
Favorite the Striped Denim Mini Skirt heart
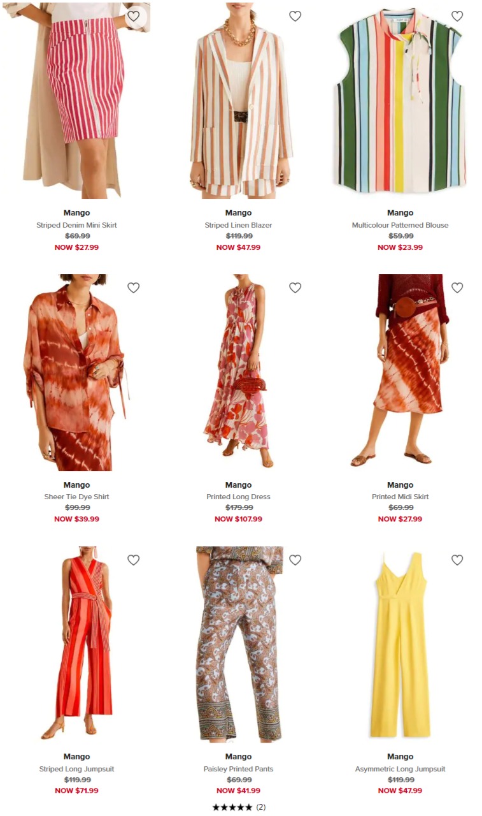133,16
